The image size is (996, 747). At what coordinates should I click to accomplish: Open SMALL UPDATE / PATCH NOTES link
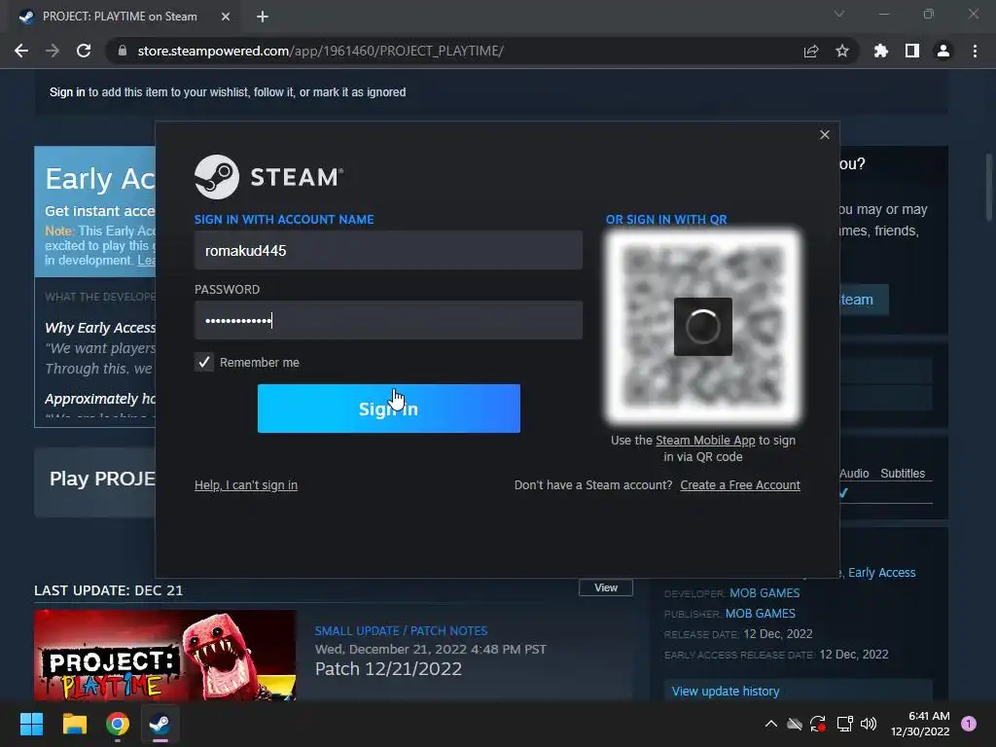coord(402,630)
